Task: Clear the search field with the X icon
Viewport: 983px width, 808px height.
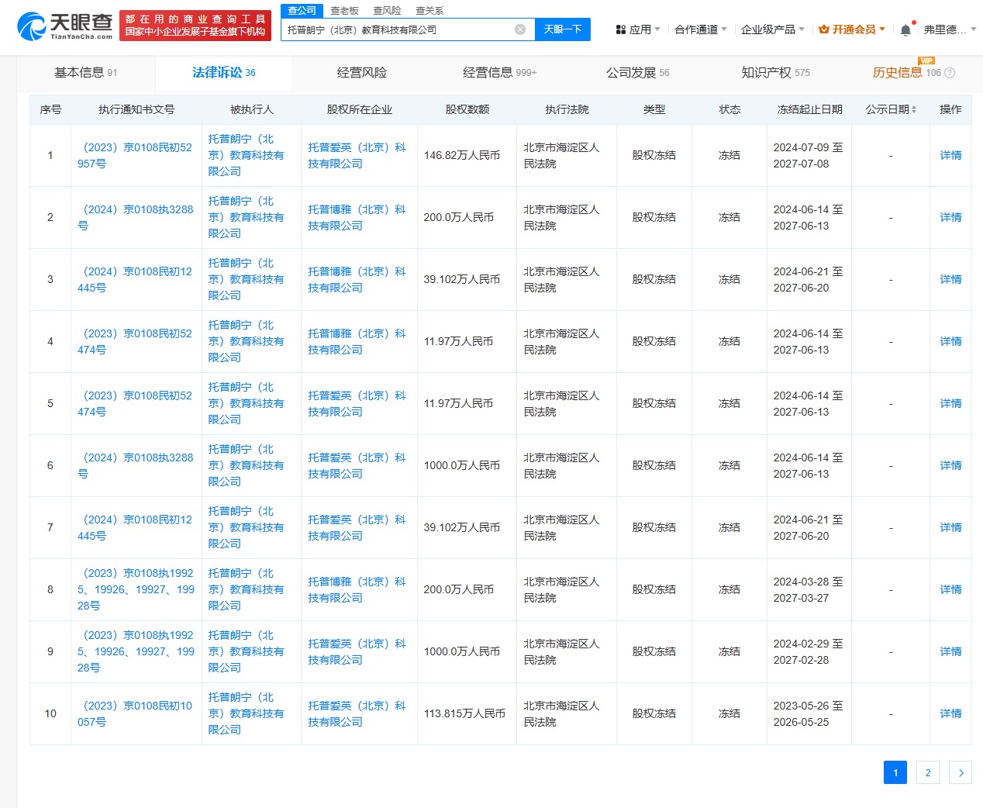Action: coord(520,29)
